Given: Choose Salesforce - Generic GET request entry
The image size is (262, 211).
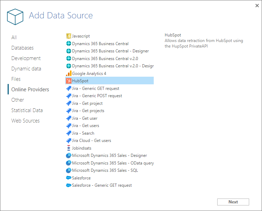Looking at the screenshot, I should coord(109,185).
